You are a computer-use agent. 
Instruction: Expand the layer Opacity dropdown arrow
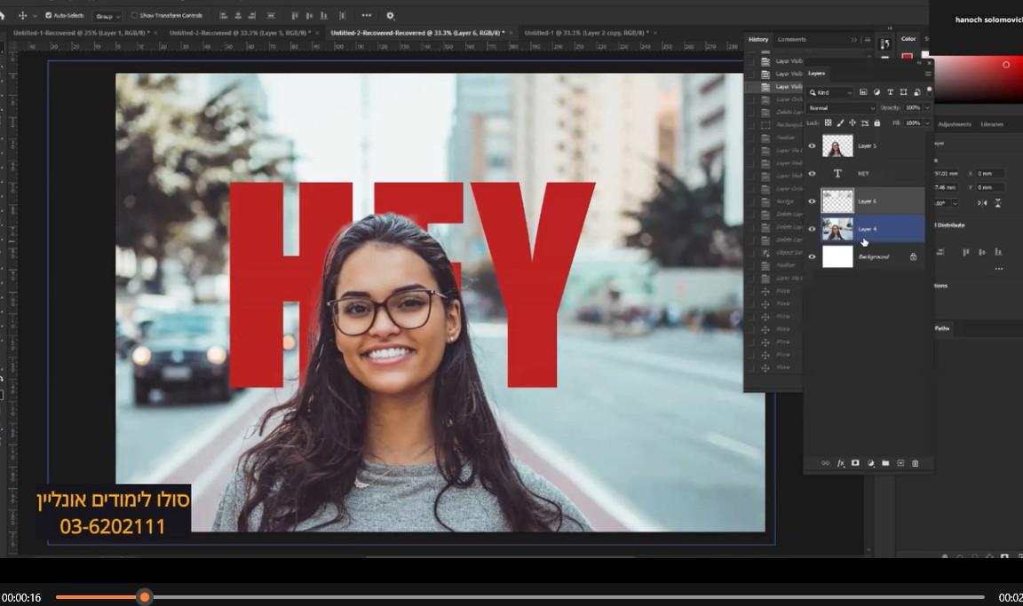927,107
